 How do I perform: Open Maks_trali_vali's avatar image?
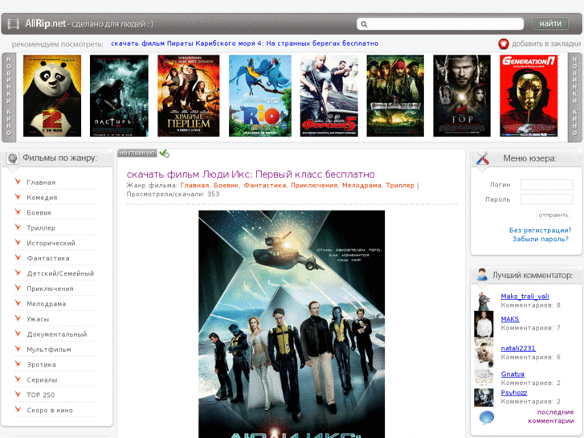[x=484, y=301]
